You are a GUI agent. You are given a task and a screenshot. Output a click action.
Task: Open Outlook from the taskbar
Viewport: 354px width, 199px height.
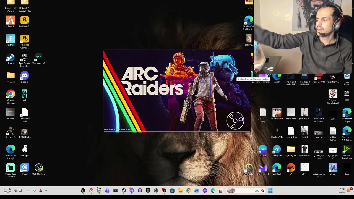click(196, 190)
